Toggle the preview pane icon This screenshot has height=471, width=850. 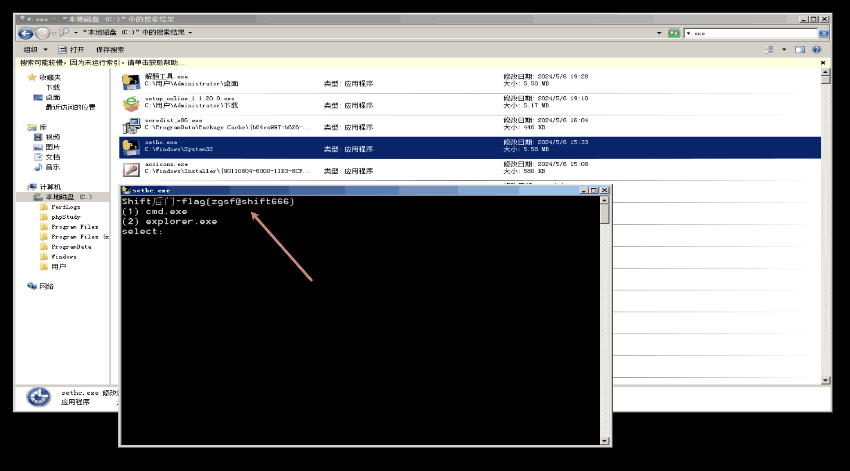800,50
